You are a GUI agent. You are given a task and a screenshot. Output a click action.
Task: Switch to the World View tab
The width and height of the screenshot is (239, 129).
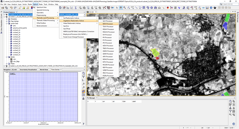coord(44,70)
